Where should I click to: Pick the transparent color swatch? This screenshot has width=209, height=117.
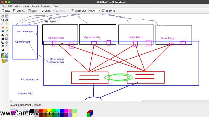point(27,111)
